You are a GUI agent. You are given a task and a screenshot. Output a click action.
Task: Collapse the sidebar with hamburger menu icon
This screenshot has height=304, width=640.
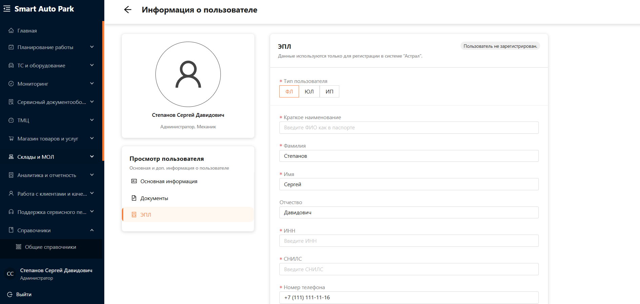[x=7, y=9]
